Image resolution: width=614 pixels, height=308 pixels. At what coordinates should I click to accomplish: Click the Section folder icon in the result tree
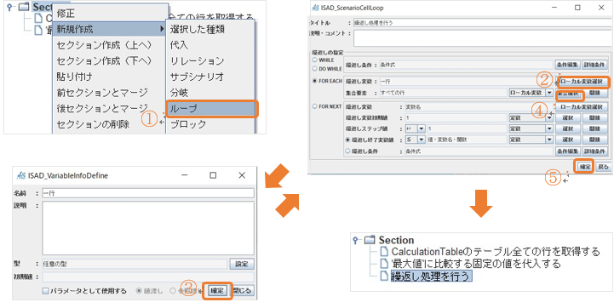click(370, 240)
